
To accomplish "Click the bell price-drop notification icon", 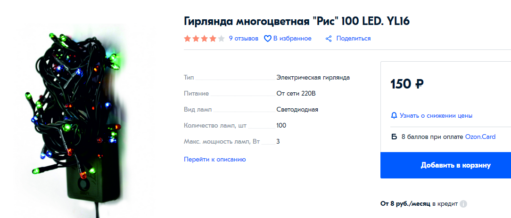I will 394,115.
